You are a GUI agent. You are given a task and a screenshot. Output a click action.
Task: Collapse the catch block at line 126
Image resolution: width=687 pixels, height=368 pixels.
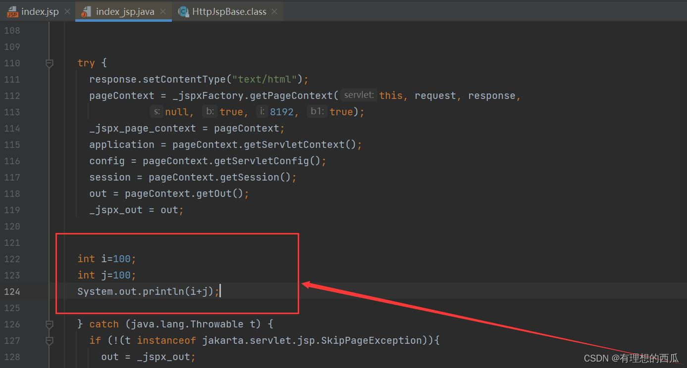[49, 324]
